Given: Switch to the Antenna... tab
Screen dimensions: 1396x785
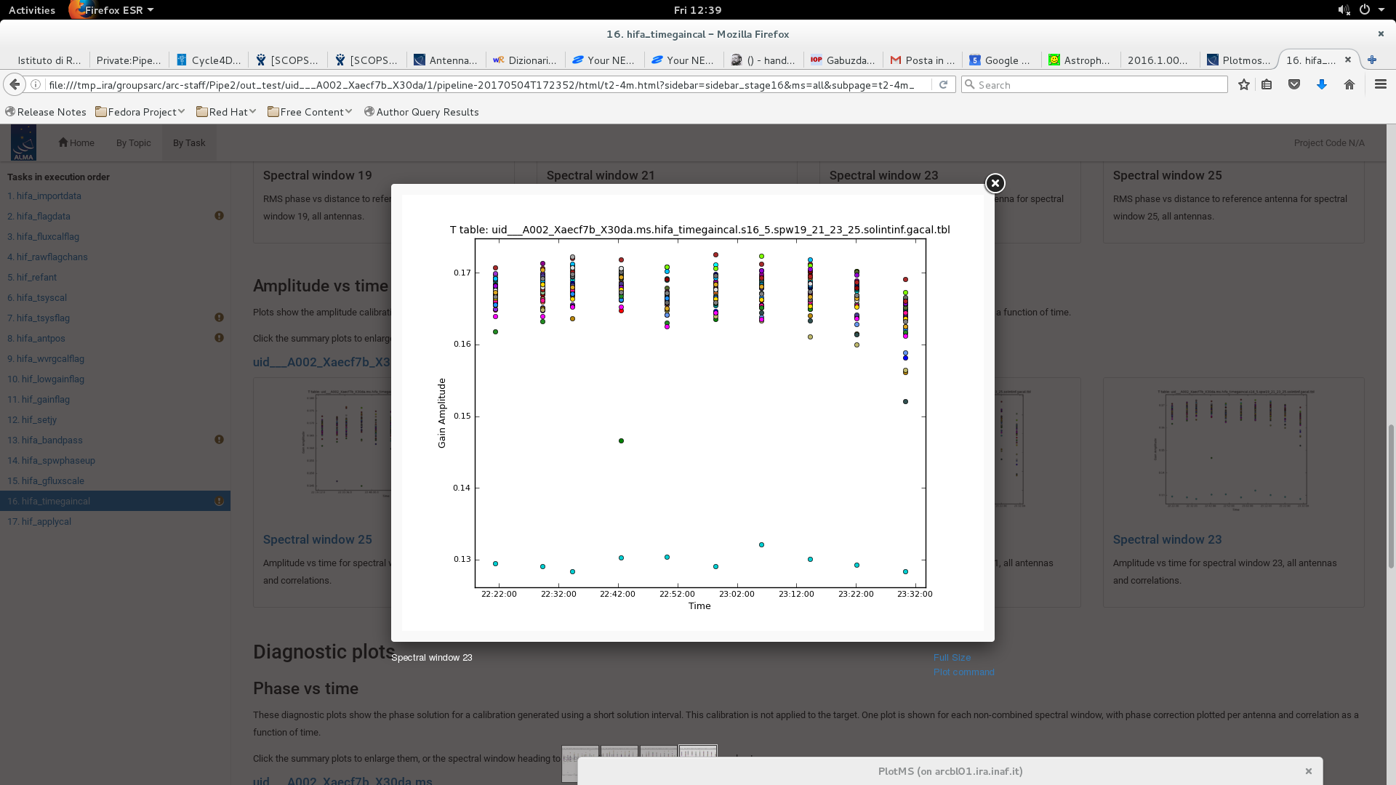Looking at the screenshot, I should click(x=446, y=60).
